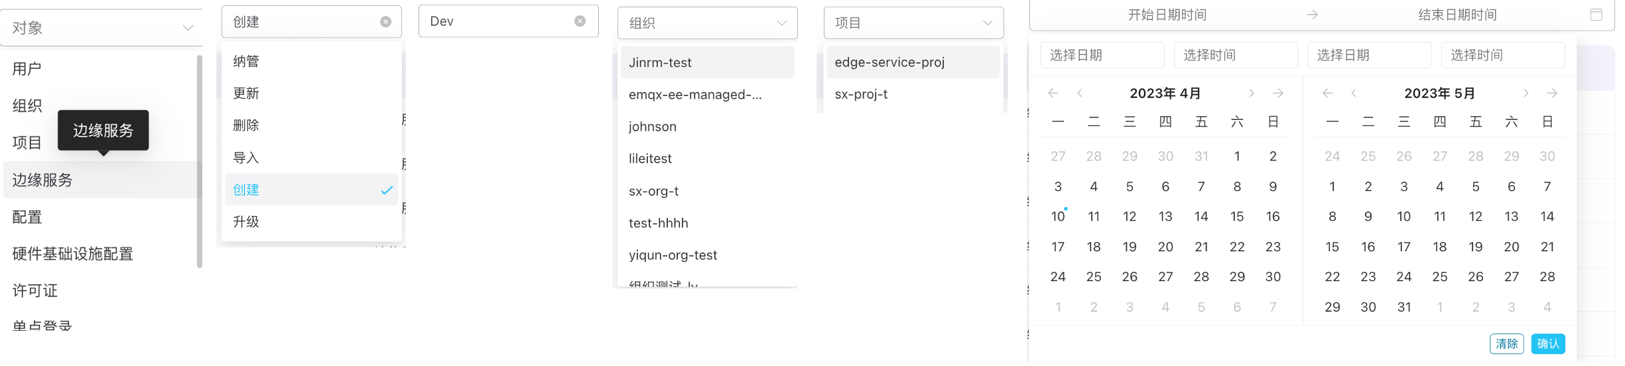Go to next month in May calendar
Image resolution: width=1625 pixels, height=366 pixels.
click(x=1526, y=93)
